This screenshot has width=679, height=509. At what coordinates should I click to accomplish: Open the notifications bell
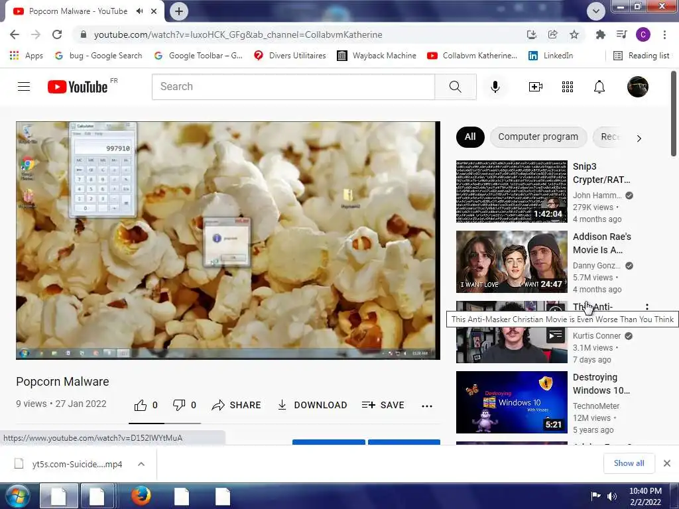(x=599, y=87)
